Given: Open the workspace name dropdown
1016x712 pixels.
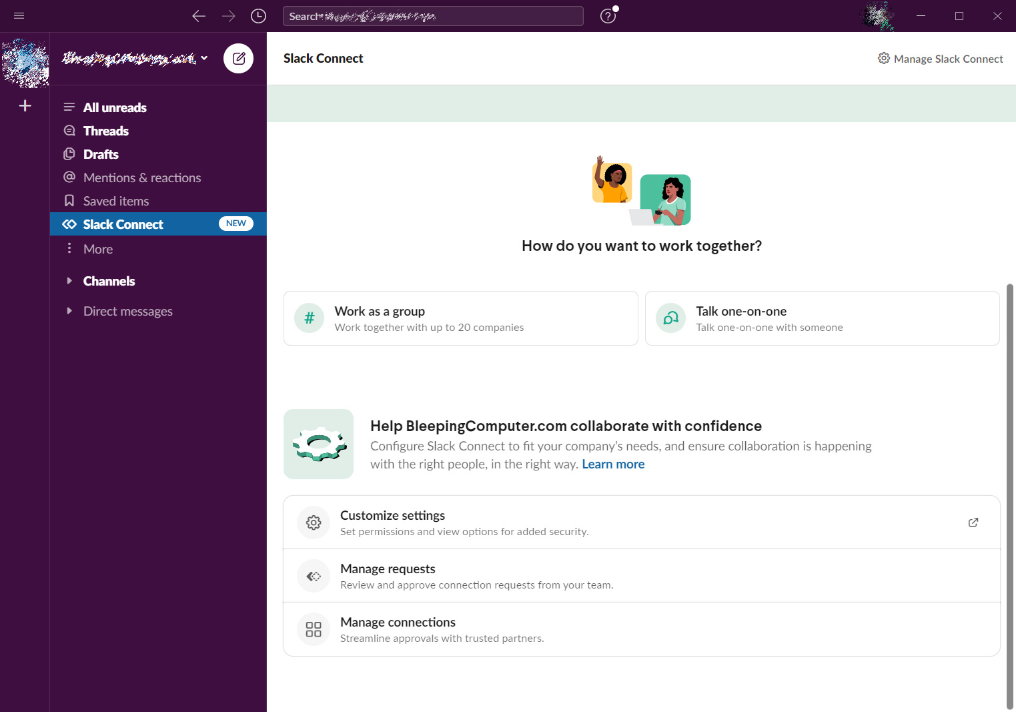Looking at the screenshot, I should coord(135,59).
